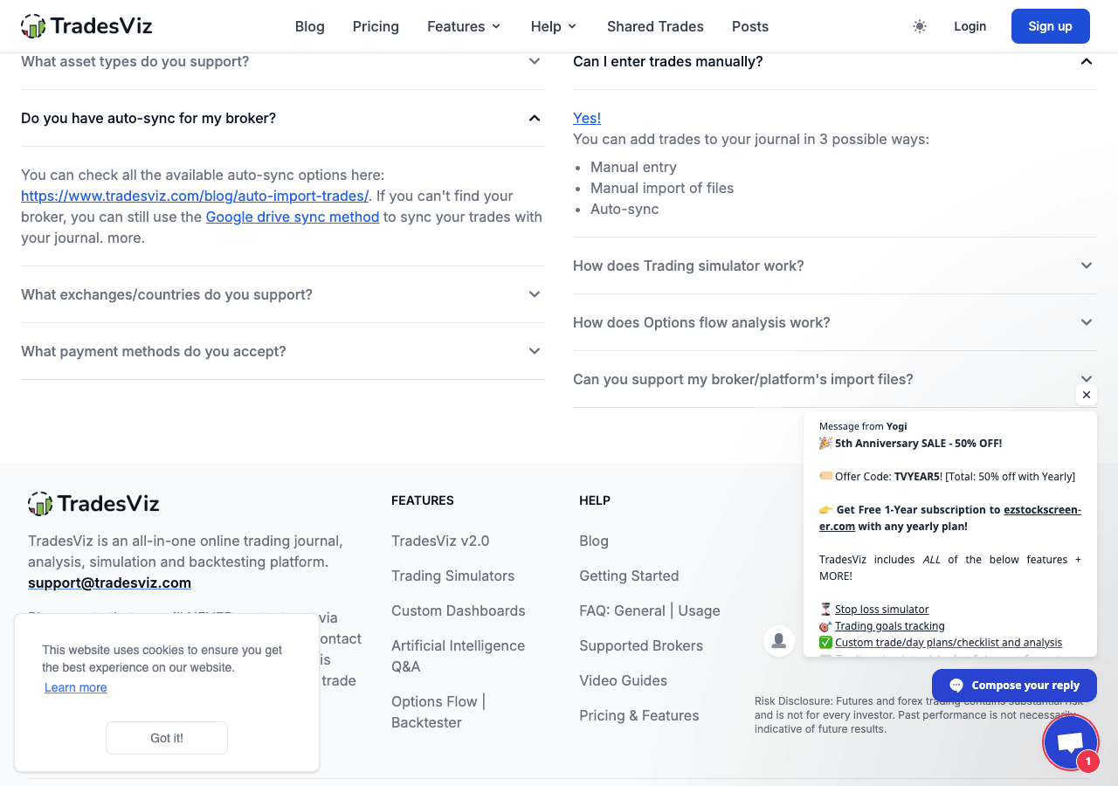1118x786 pixels.
Task: Go to Shared Trades page
Action: coord(655,26)
